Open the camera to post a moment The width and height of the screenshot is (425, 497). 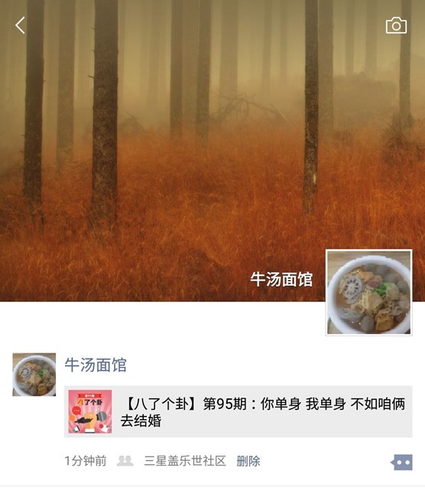[x=396, y=25]
